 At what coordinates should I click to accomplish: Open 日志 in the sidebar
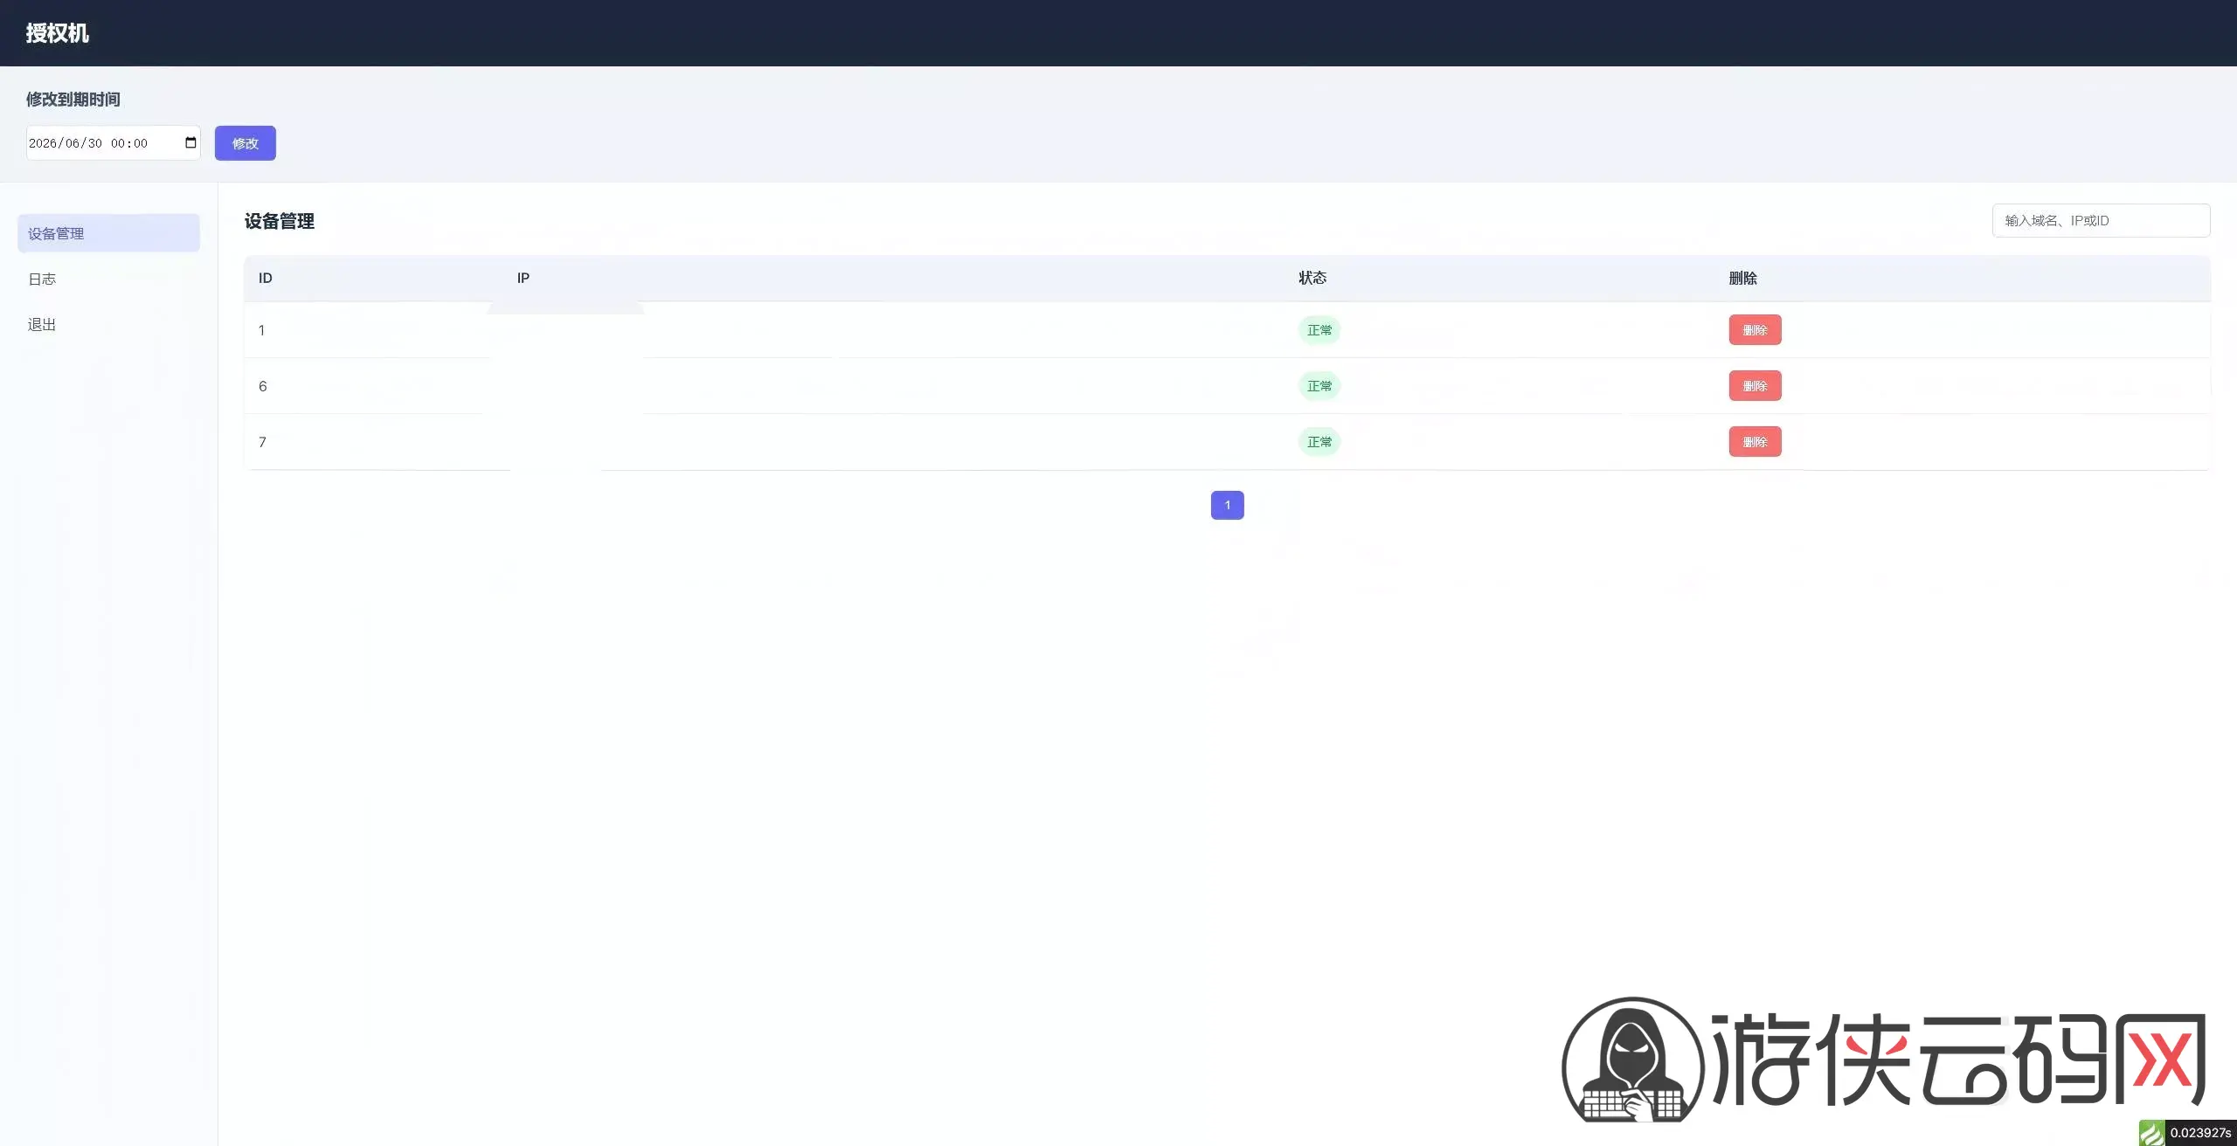click(42, 279)
